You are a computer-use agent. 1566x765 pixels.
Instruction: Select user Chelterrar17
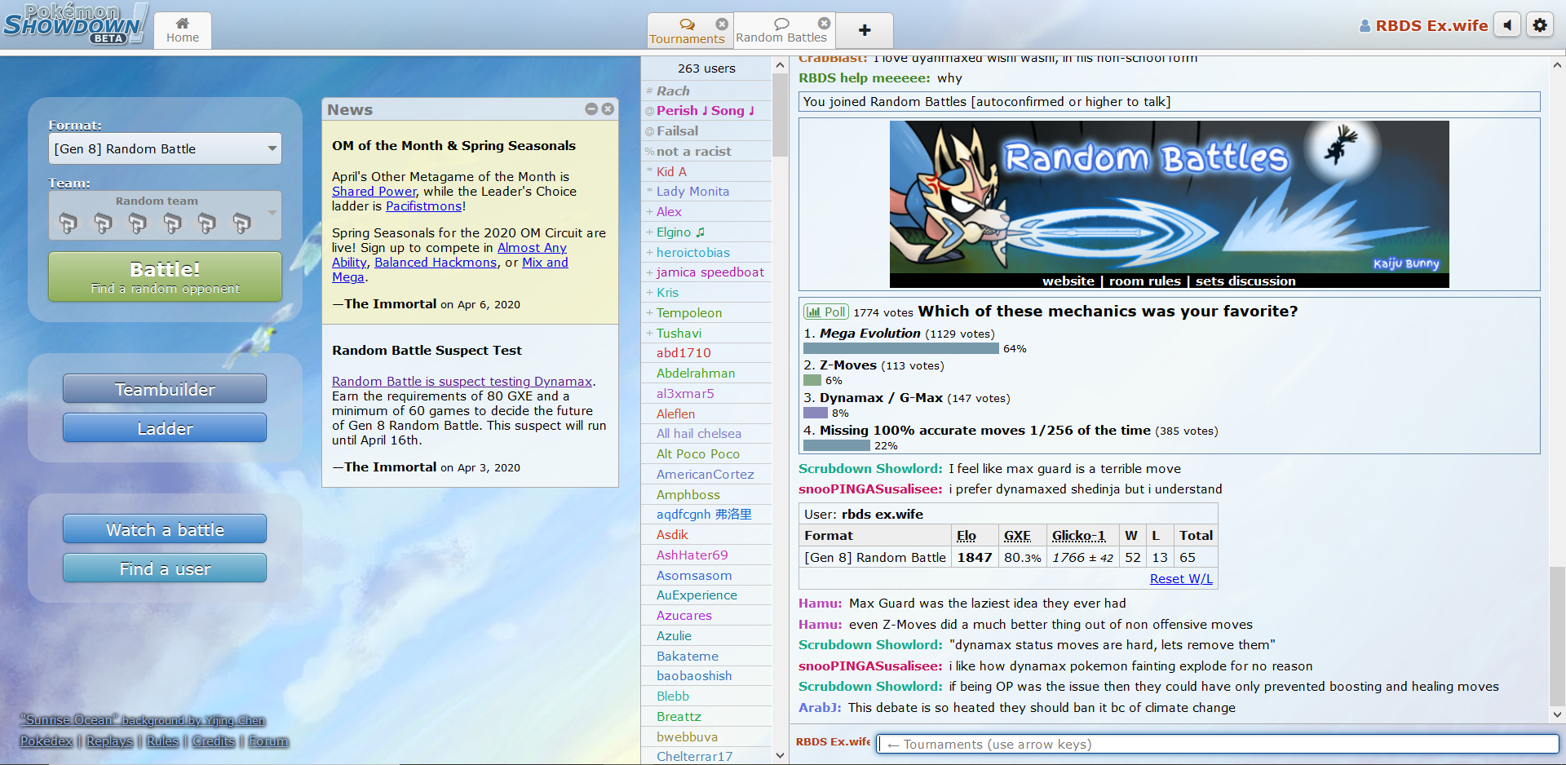[x=706, y=756]
